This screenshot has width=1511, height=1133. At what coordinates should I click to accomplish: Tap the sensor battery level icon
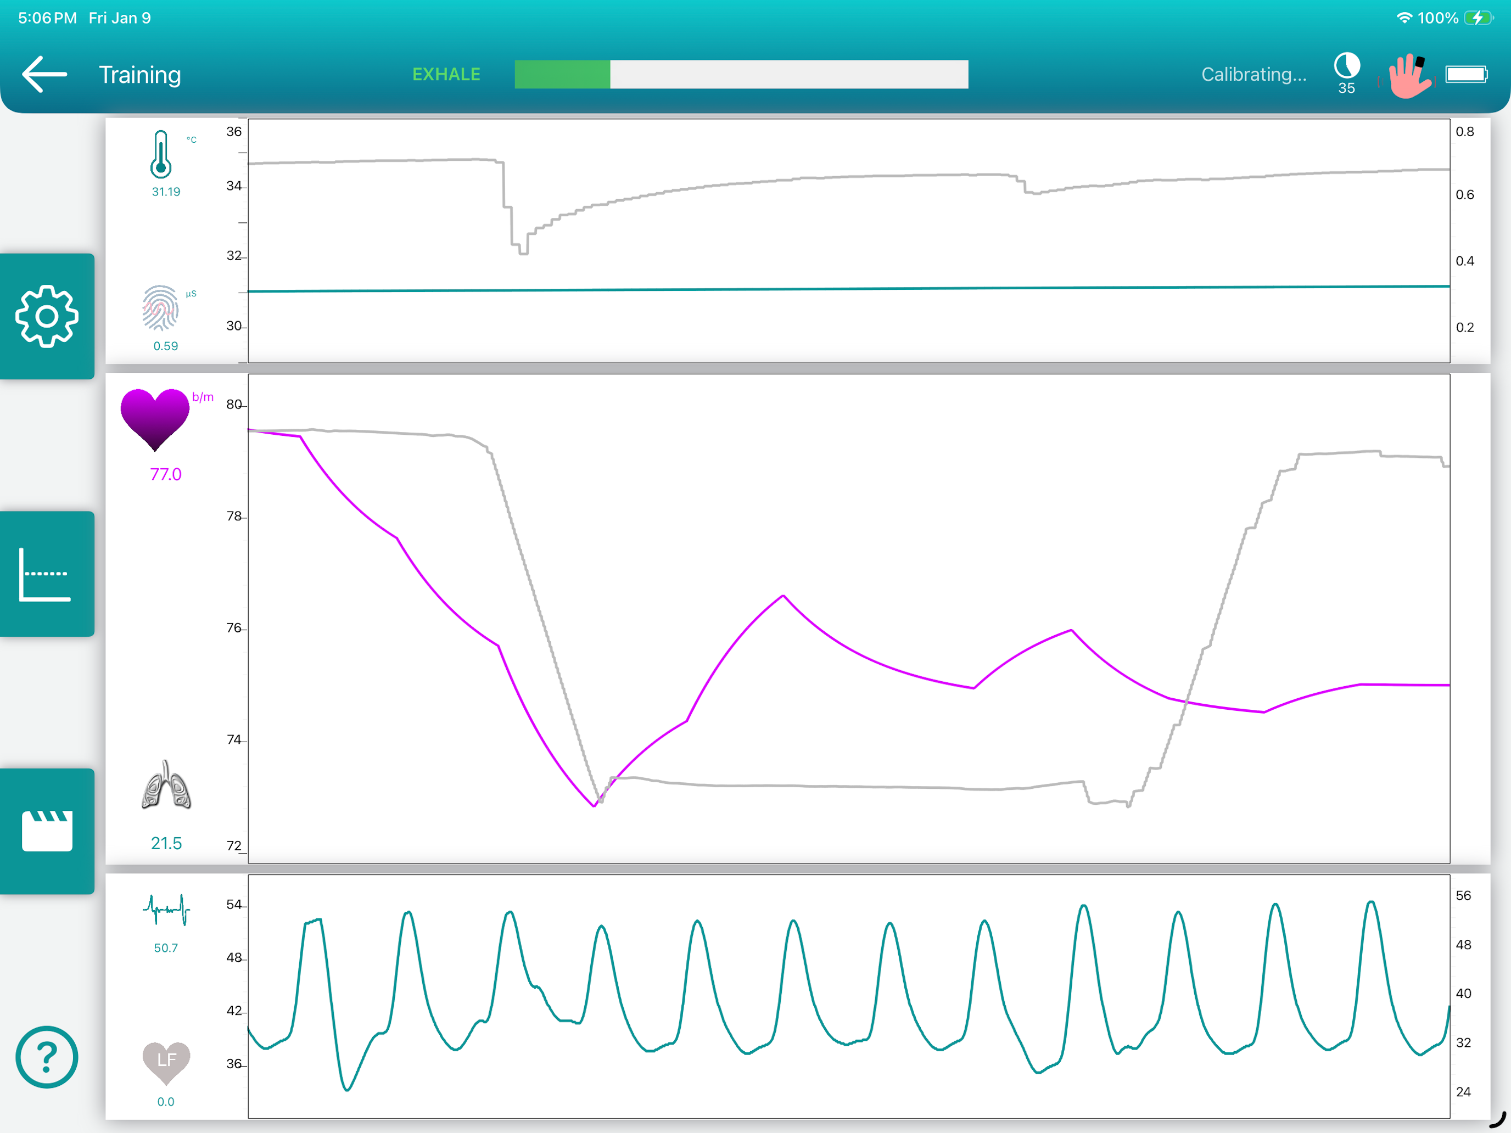pyautogui.click(x=1467, y=74)
